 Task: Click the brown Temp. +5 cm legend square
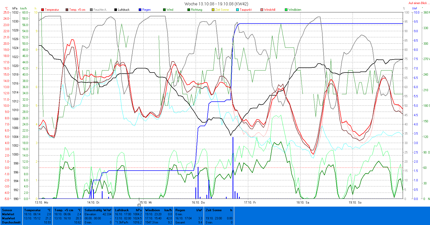[x=67, y=10]
